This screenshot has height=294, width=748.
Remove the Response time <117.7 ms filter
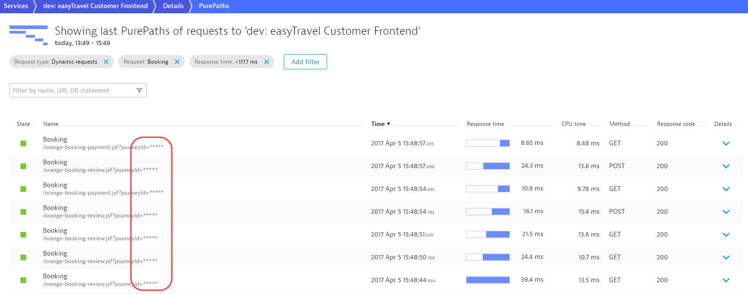click(267, 62)
